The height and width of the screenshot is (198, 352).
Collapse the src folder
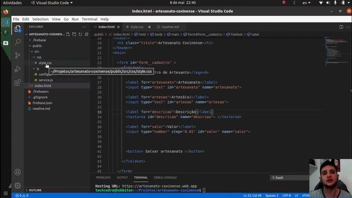(x=37, y=51)
